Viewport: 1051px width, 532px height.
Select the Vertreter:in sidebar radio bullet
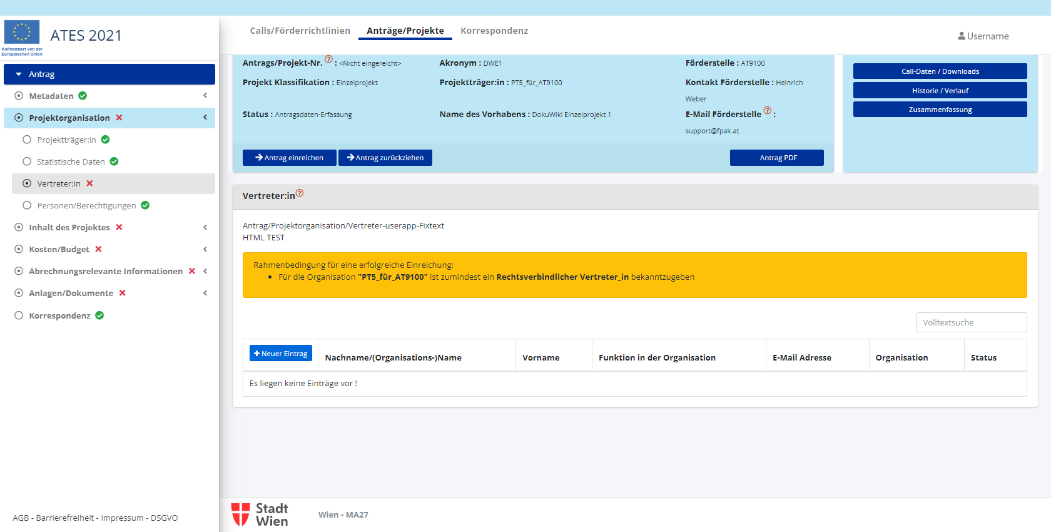(27, 183)
